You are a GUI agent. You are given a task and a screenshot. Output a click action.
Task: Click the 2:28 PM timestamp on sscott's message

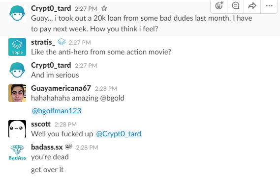65,125
